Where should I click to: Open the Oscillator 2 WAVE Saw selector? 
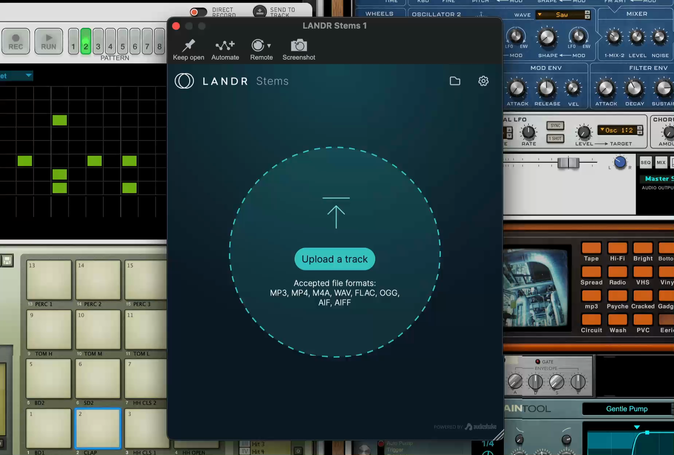click(x=559, y=15)
